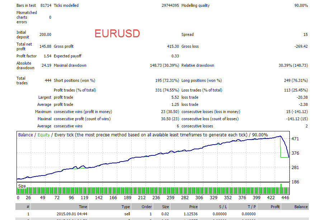Click the x-axis label 26
The image size is (321, 220).
coord(28,198)
